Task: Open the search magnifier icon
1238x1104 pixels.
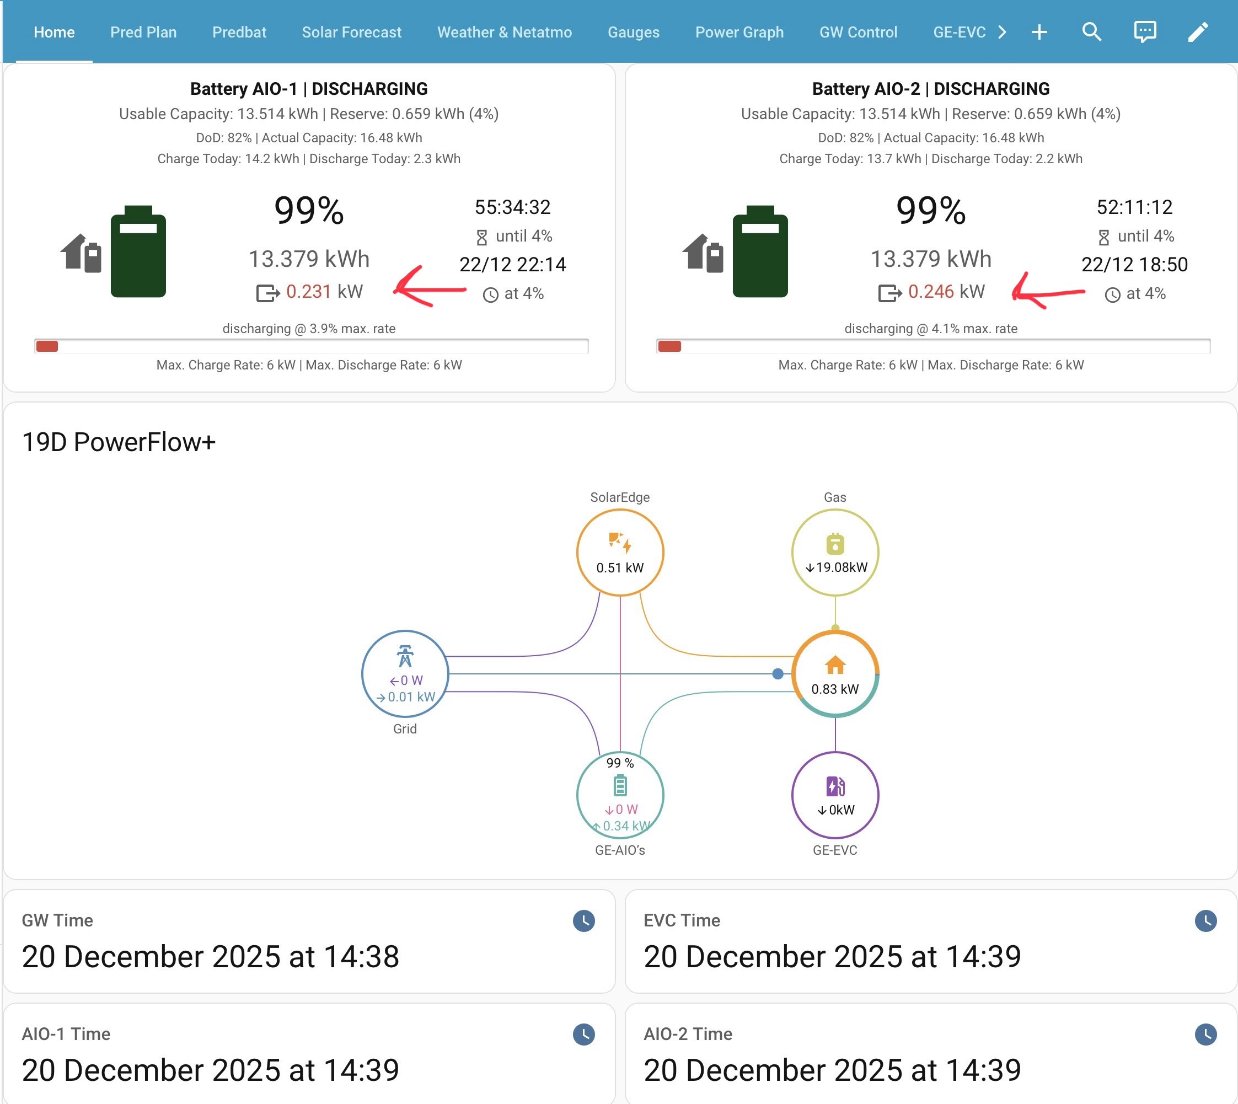Action: tap(1091, 31)
